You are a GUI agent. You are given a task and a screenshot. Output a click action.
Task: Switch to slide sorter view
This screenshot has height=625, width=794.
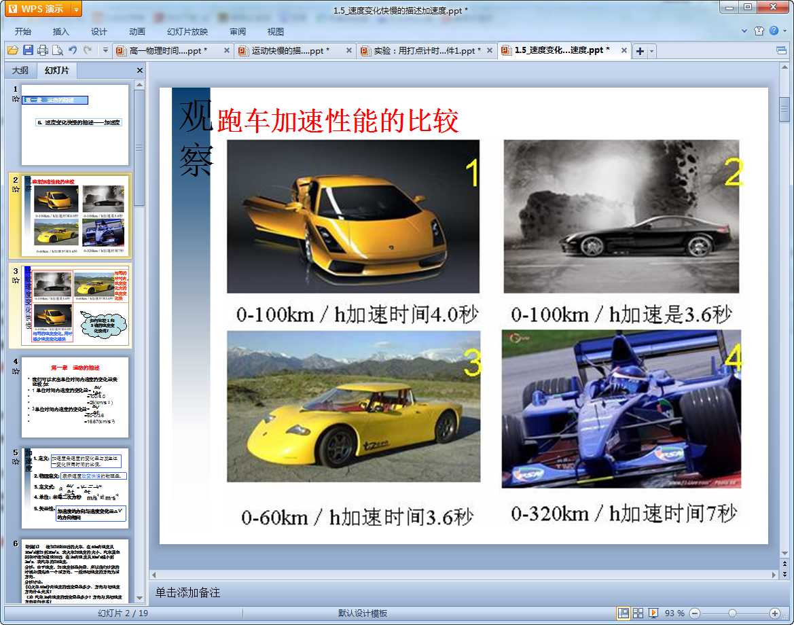pos(638,613)
